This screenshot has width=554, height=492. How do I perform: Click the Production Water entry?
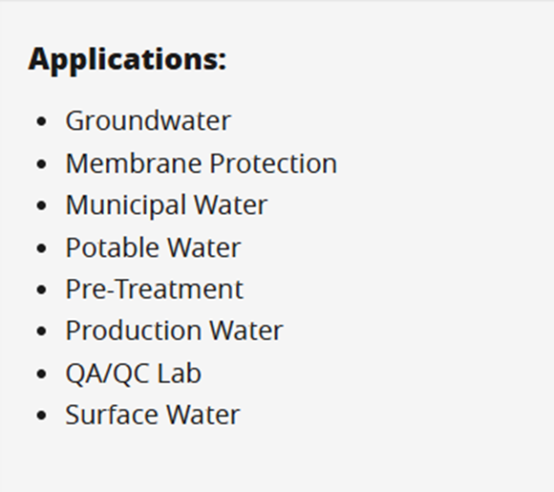point(175,331)
